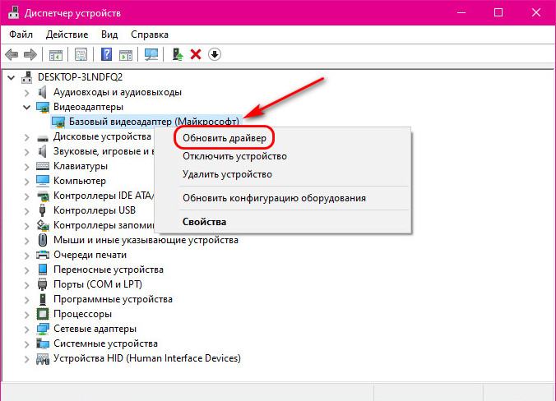Click the show/hide action pane toolbar icon
This screenshot has height=401, width=556.
point(126,55)
